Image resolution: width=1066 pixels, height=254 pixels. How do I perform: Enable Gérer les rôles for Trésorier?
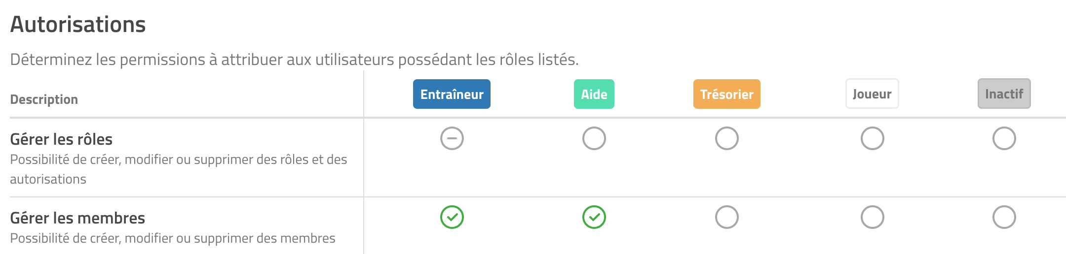[727, 138]
